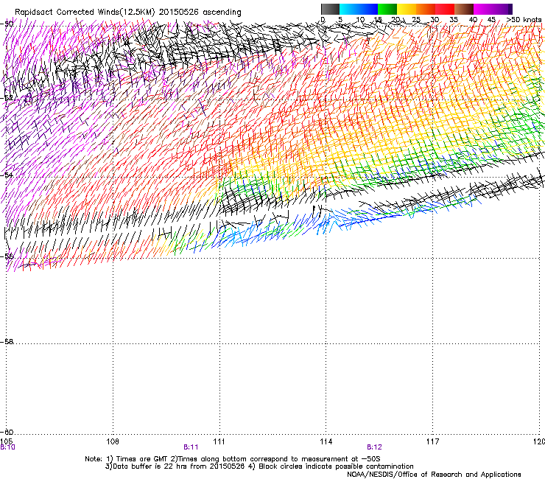Click the yellow 20-25 knots legend swatch
Screen dimensions: 545x479
(x=407, y=9)
